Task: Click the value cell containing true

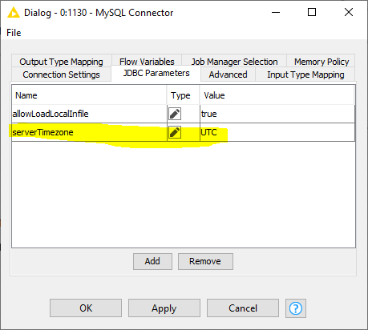Action: (x=277, y=114)
